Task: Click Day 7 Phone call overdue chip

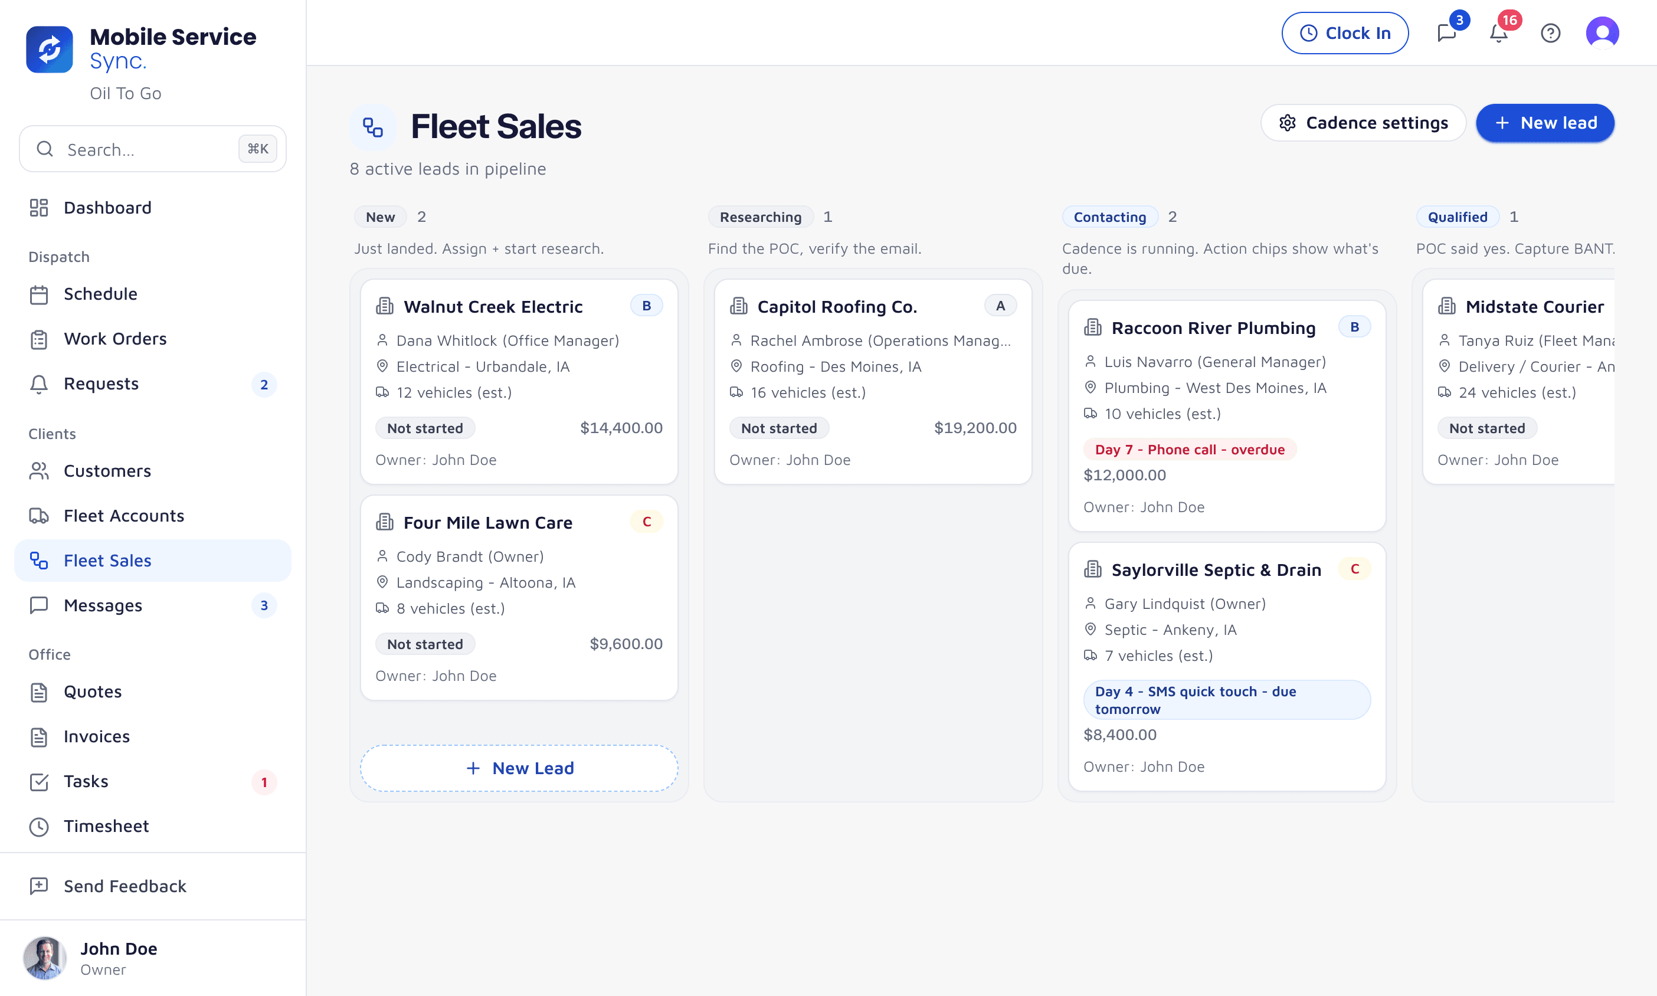Action: pyautogui.click(x=1189, y=450)
